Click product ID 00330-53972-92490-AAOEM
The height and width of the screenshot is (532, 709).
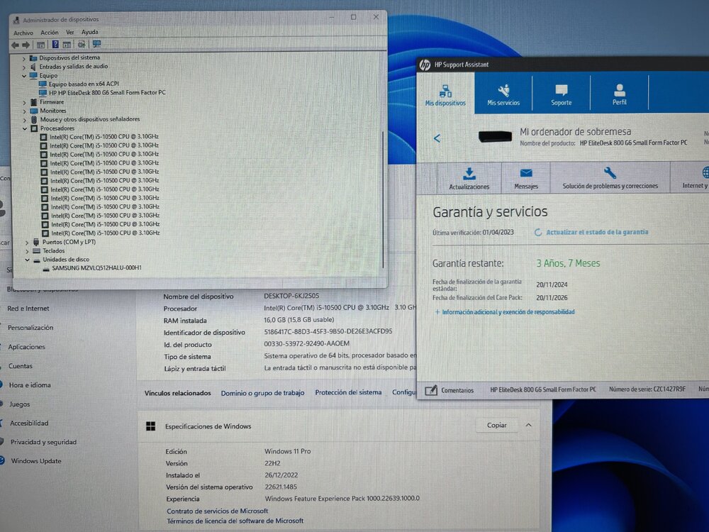306,344
